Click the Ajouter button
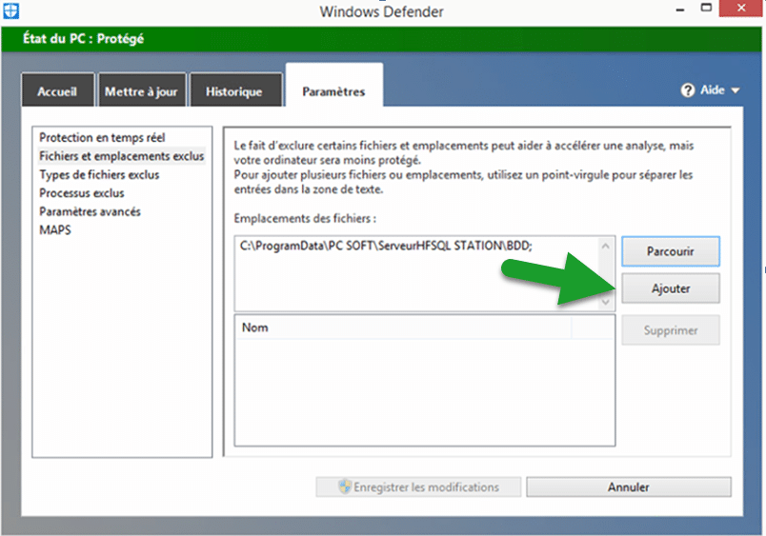The width and height of the screenshot is (766, 536). click(671, 288)
